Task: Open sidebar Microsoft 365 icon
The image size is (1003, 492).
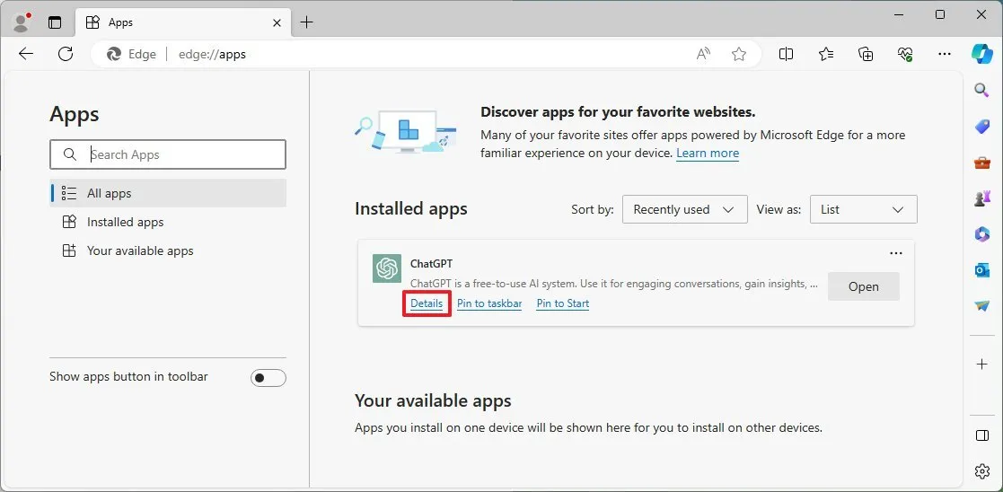Action: click(x=981, y=235)
